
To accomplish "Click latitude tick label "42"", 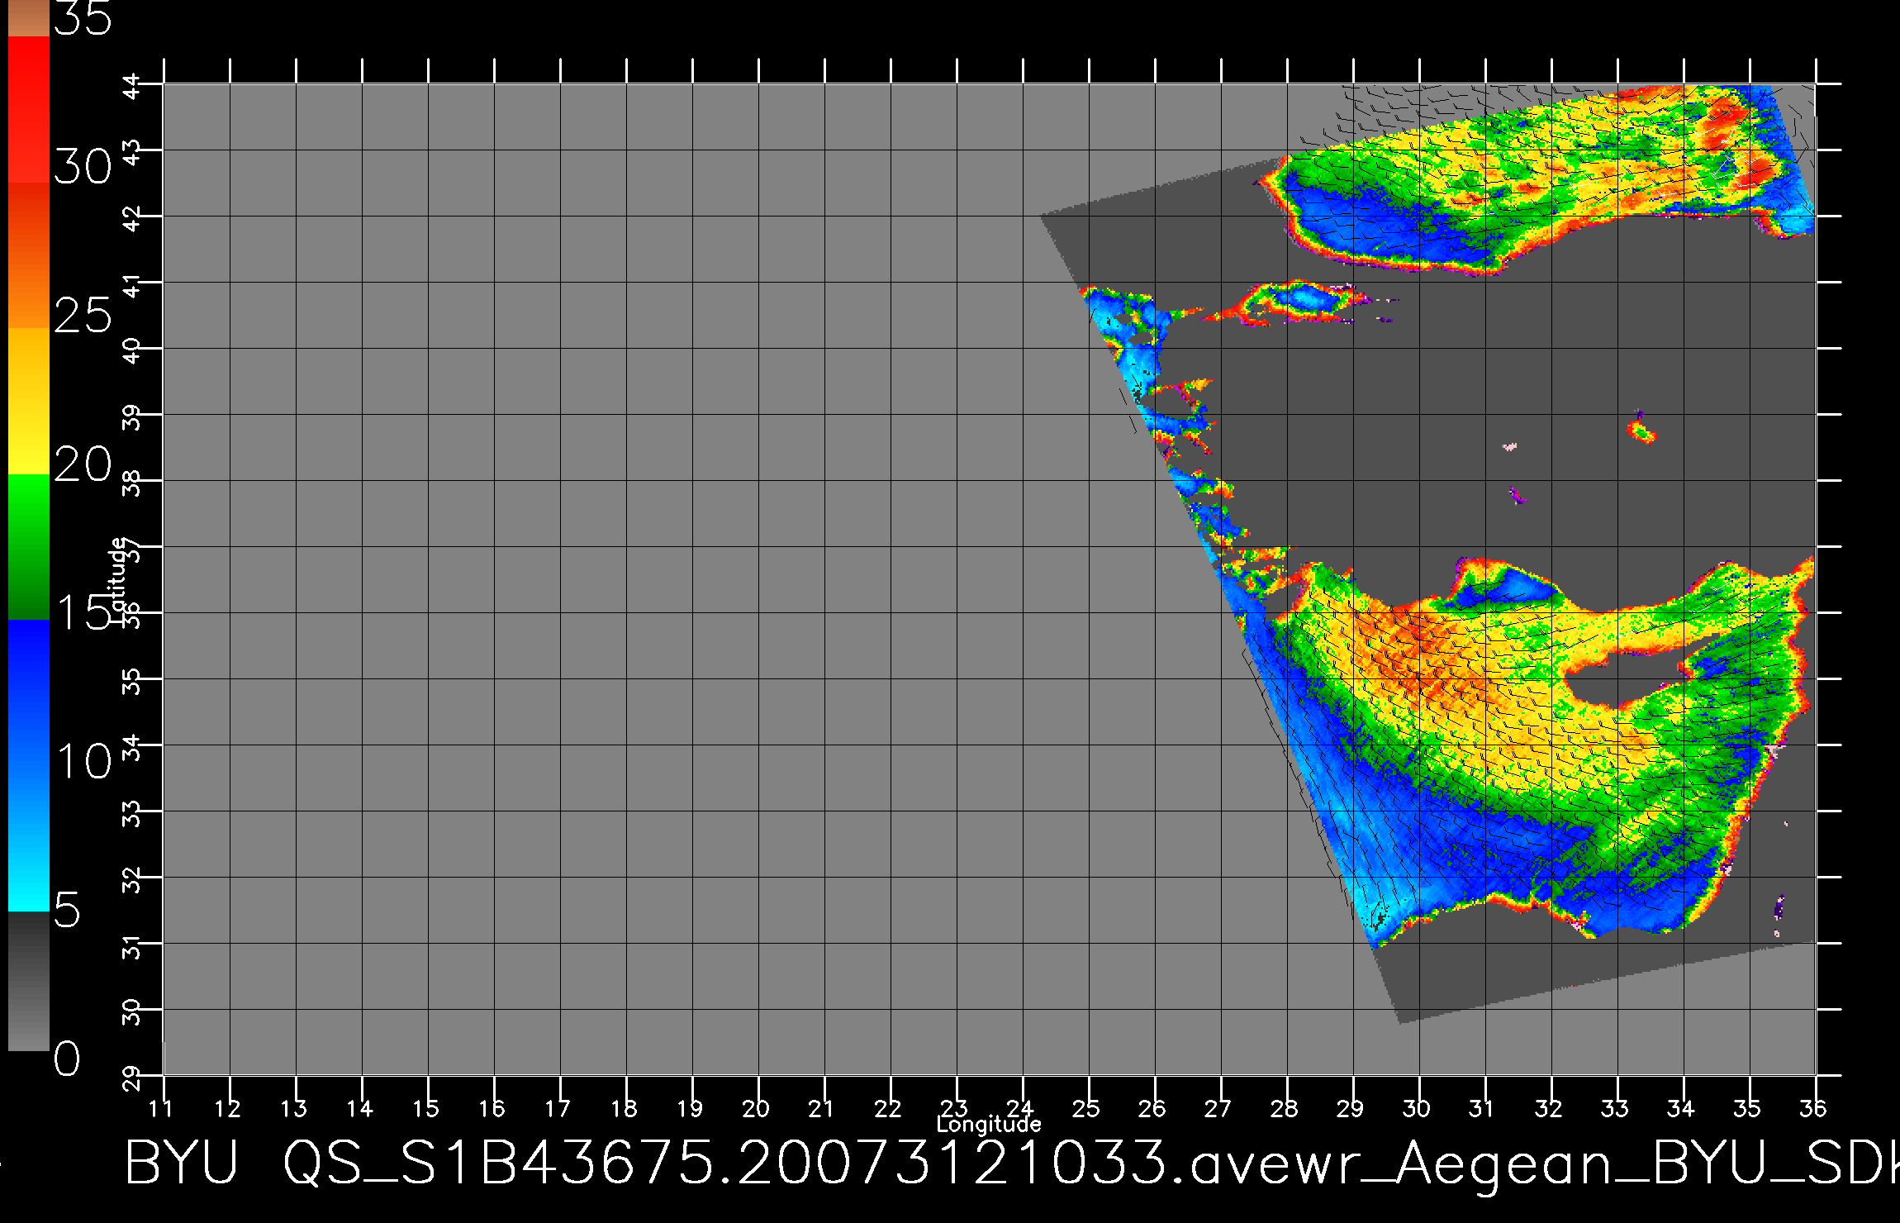I will tap(132, 220).
